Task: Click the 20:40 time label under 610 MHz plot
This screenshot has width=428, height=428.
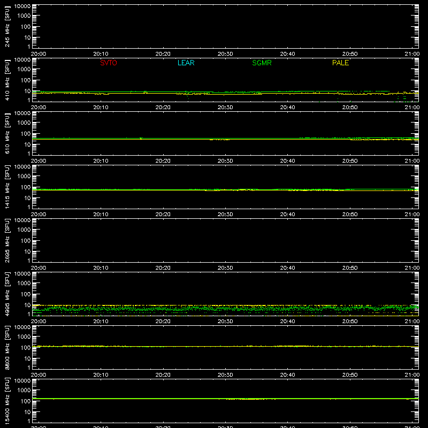Action: pos(287,161)
